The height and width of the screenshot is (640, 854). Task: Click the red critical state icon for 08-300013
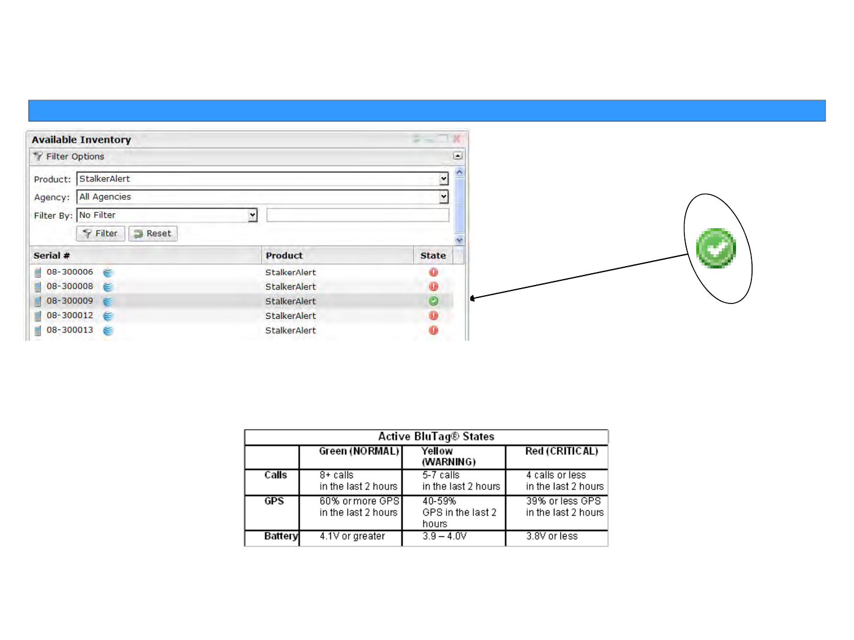tap(434, 330)
